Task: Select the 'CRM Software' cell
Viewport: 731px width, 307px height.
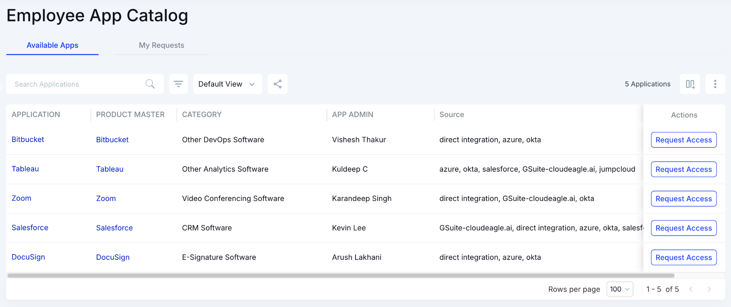Action: click(207, 228)
